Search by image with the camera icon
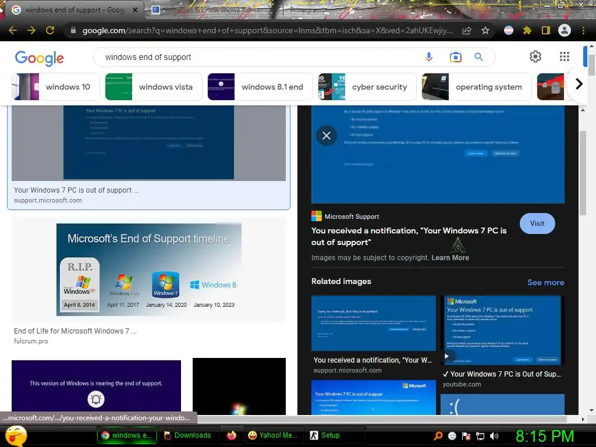The height and width of the screenshot is (447, 596). tap(455, 57)
